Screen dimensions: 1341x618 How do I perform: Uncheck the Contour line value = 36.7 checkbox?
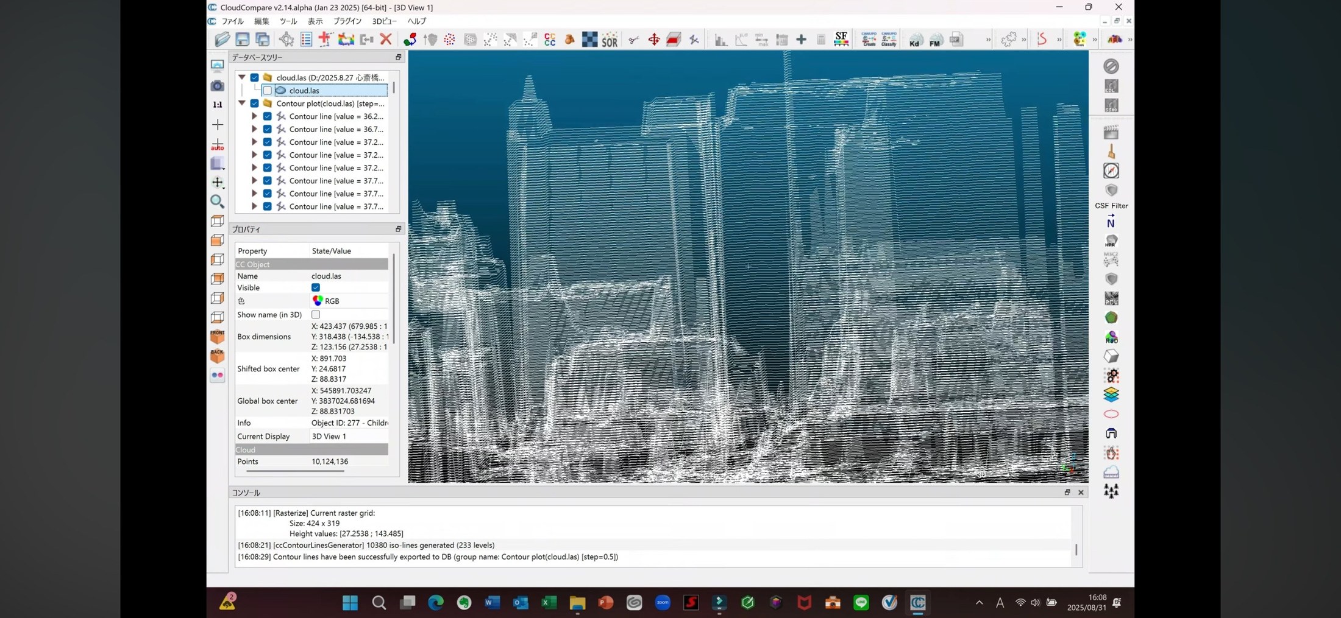pos(267,129)
